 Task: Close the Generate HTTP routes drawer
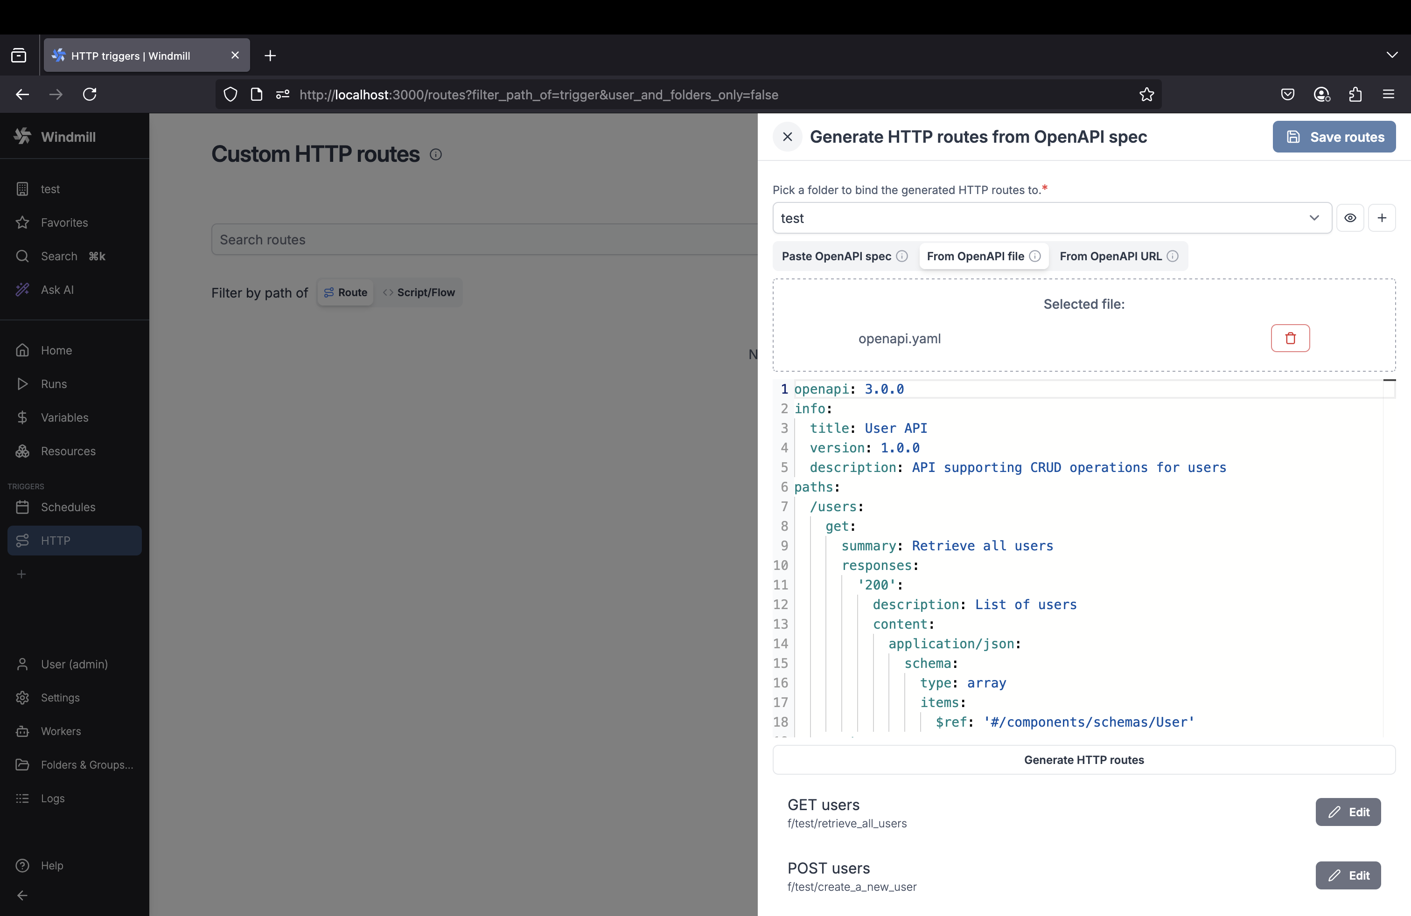[787, 137]
